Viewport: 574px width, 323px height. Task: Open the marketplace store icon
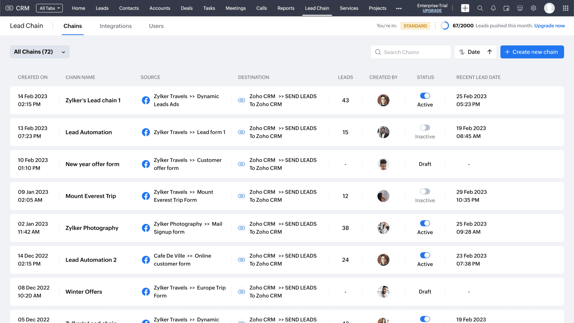[520, 8]
